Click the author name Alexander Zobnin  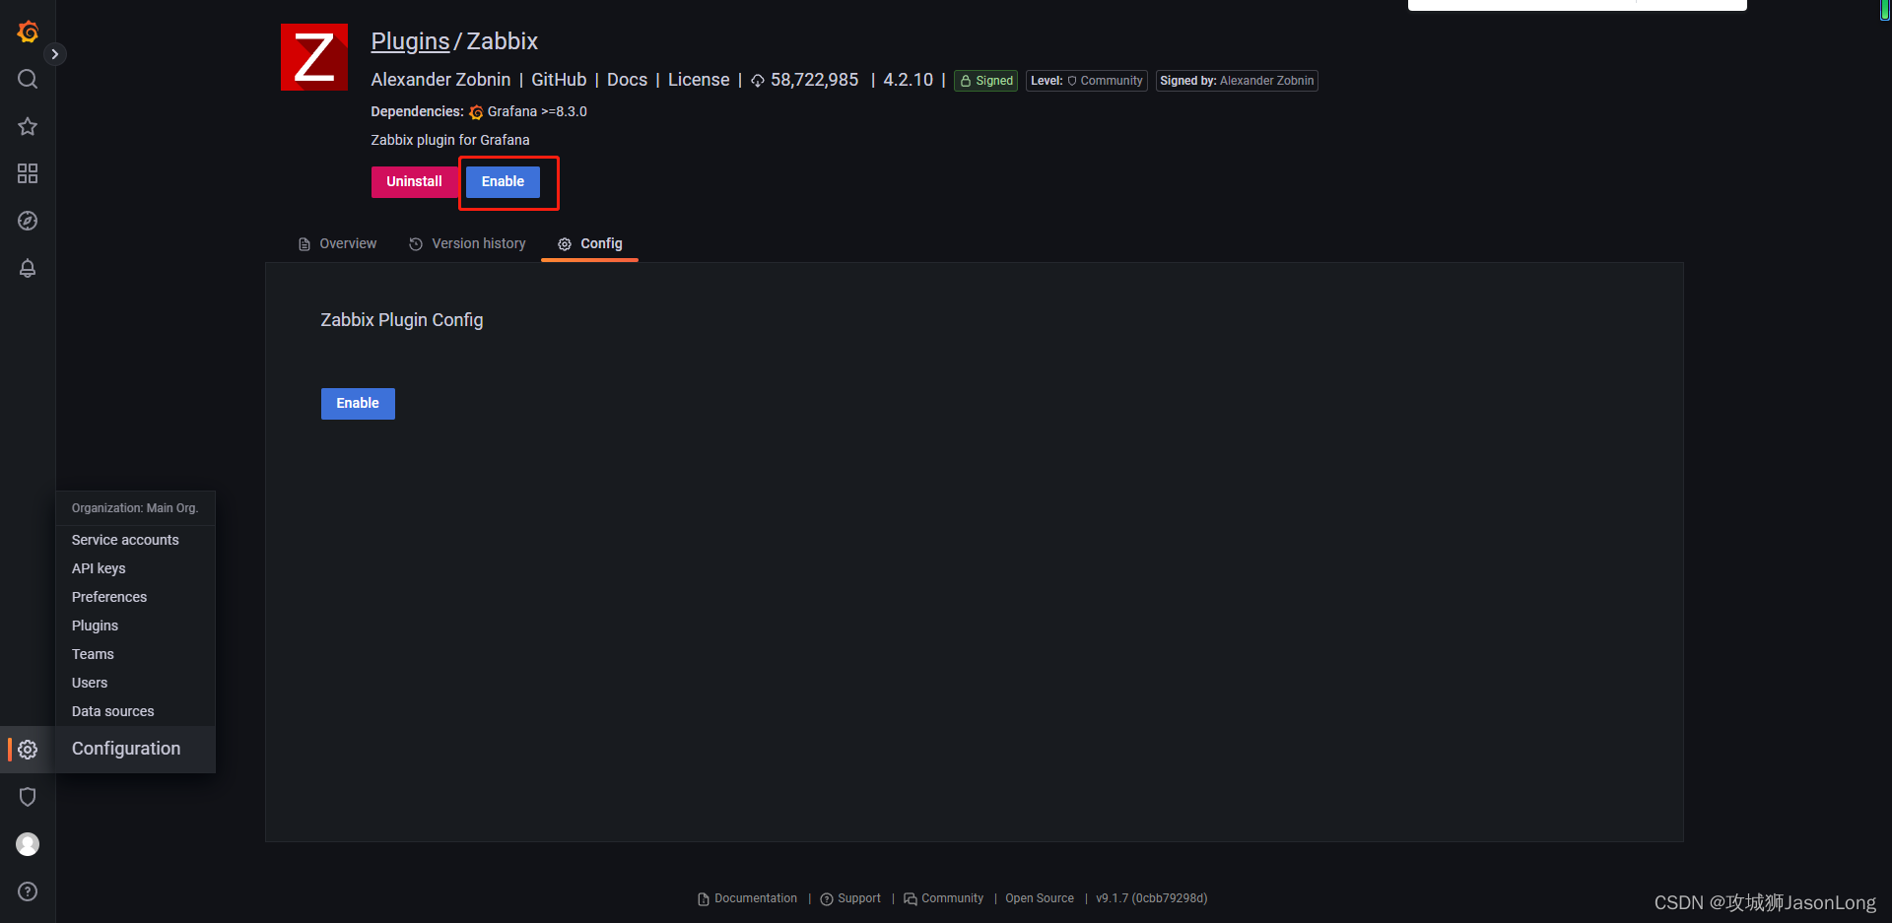coord(440,80)
